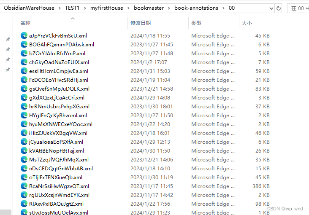This screenshot has width=309, height=215.
Task: Click Edge icon of iHizZJUskVXBgqVW.xml
Action: pos(24,133)
